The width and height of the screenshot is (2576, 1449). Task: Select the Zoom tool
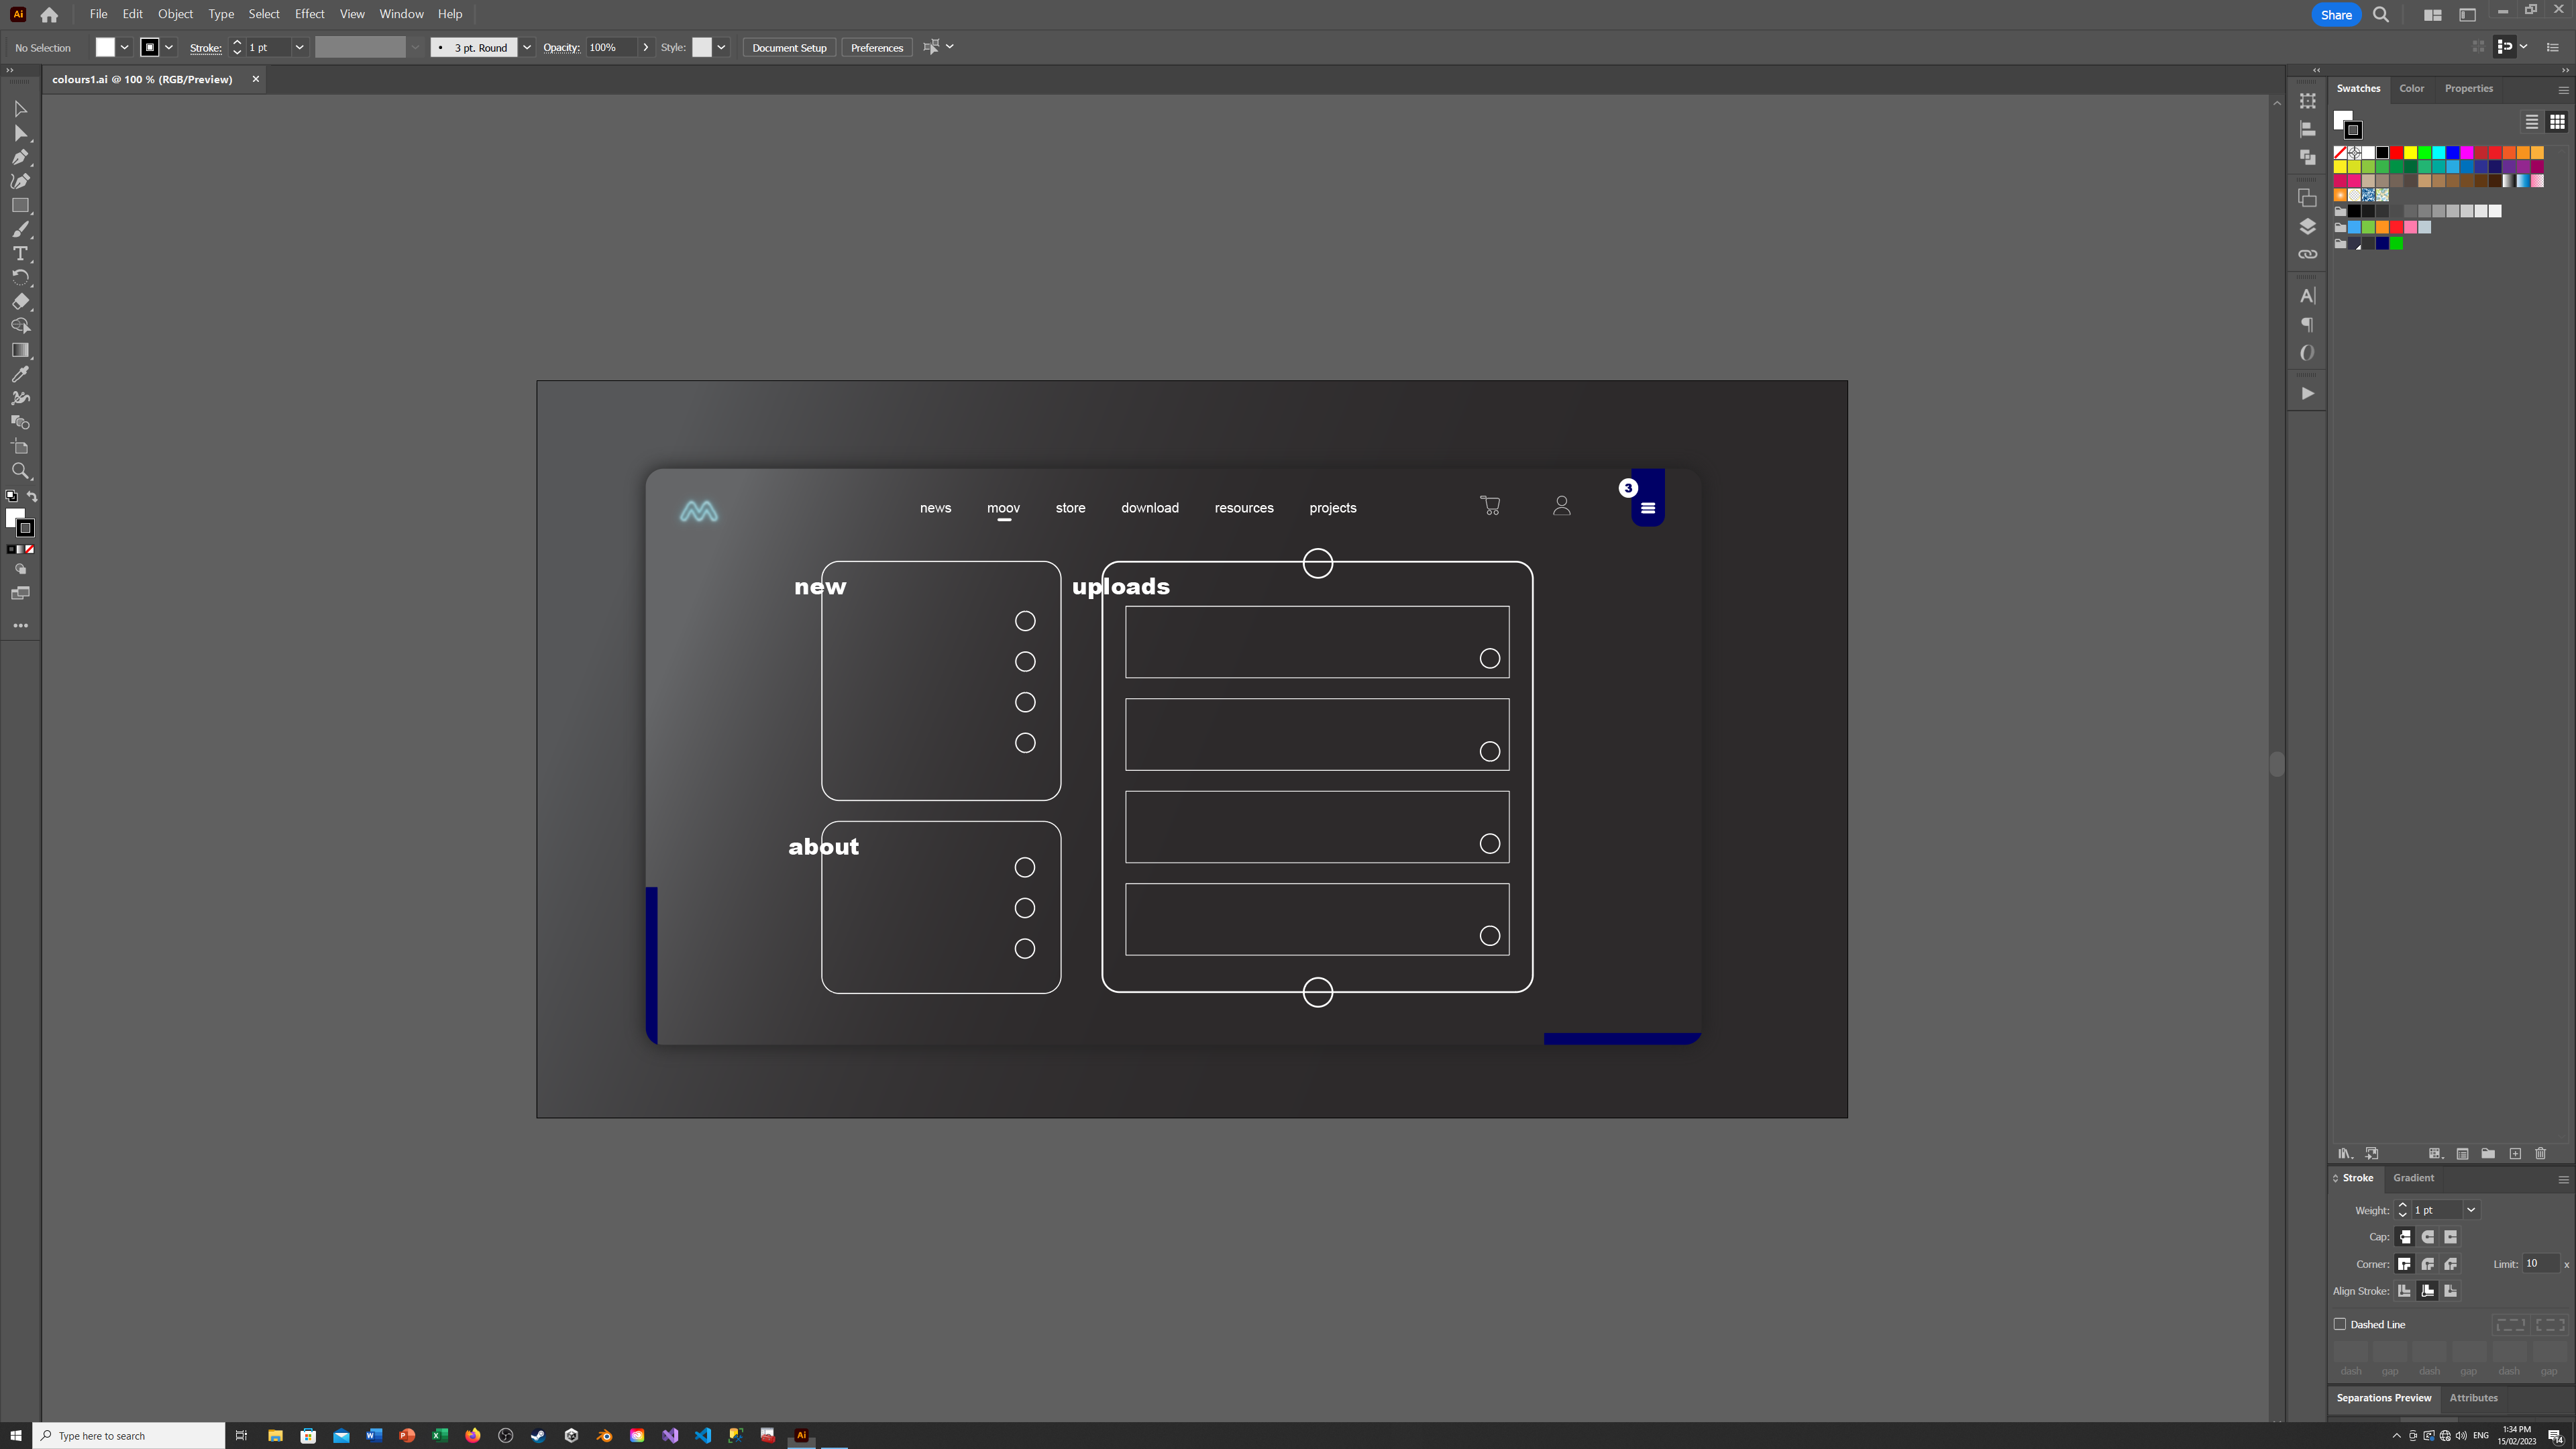20,471
